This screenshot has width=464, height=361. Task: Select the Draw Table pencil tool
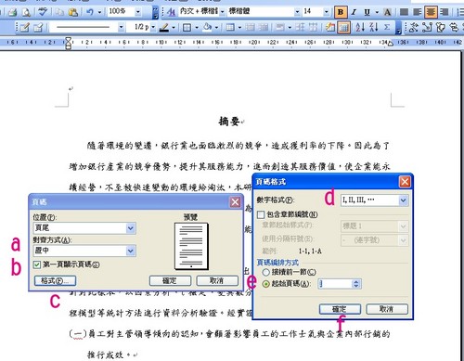tap(24, 28)
